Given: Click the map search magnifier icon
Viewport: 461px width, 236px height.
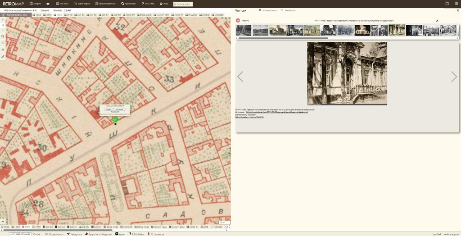Looking at the screenshot, I should click(x=3, y=36).
